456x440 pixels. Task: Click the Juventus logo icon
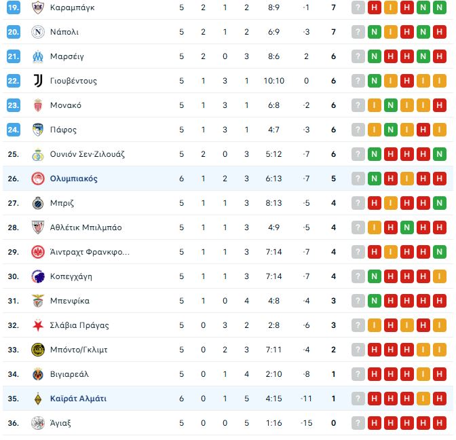(37, 81)
